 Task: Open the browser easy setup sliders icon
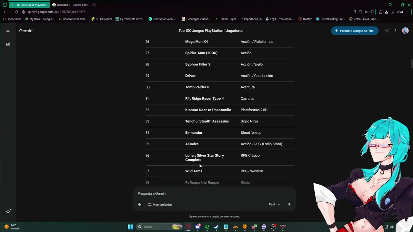408,12
